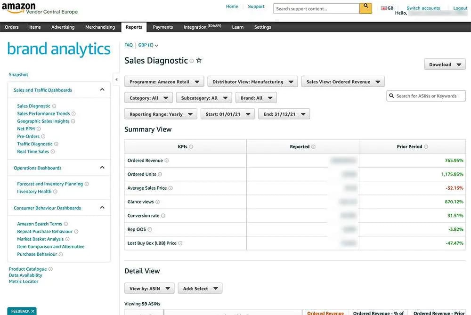
Task: Click info icon beside Purchase Behaviour
Action: tap(61, 254)
